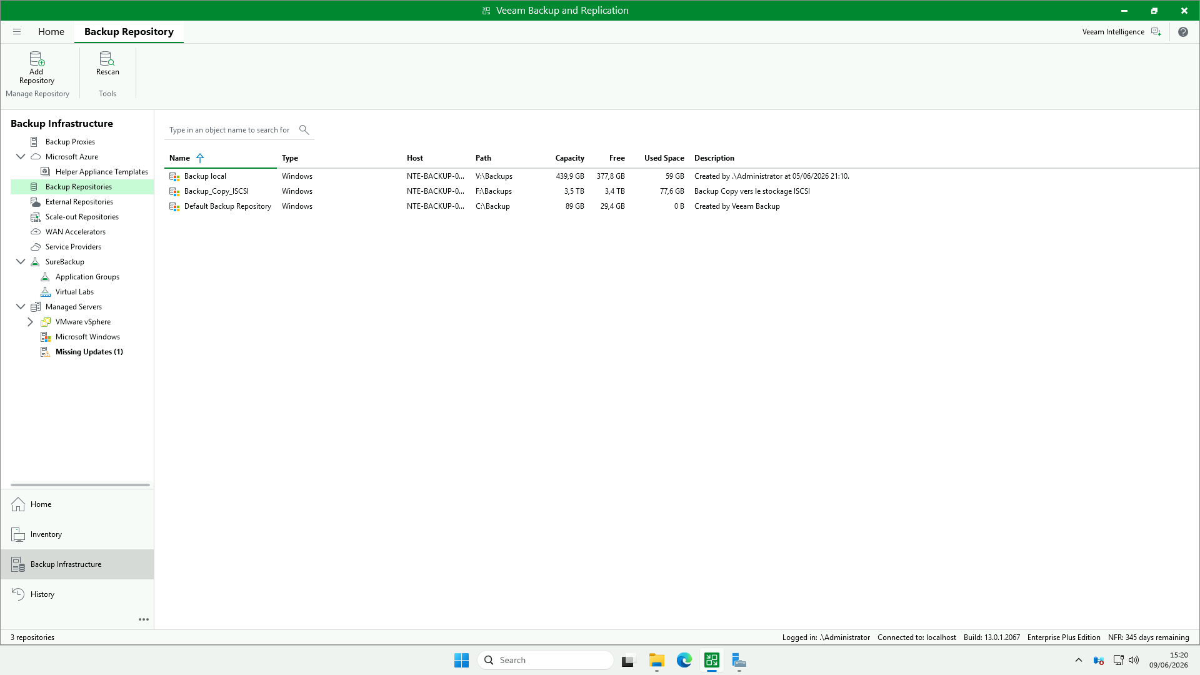Open the help question mark icon
Image resolution: width=1200 pixels, height=675 pixels.
pyautogui.click(x=1182, y=32)
